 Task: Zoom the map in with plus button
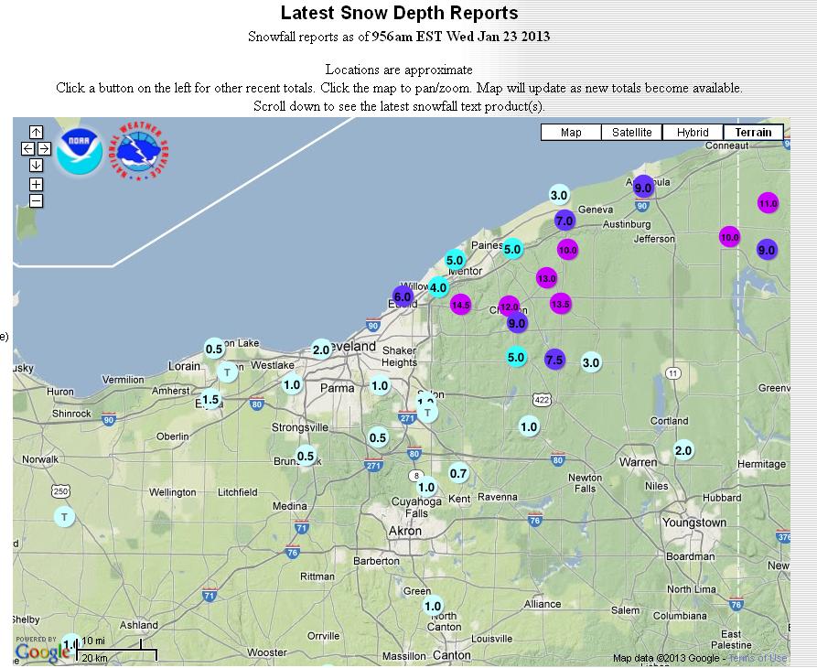click(x=37, y=185)
